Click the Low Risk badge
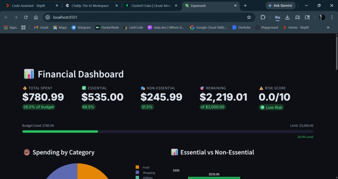 coord(271,107)
